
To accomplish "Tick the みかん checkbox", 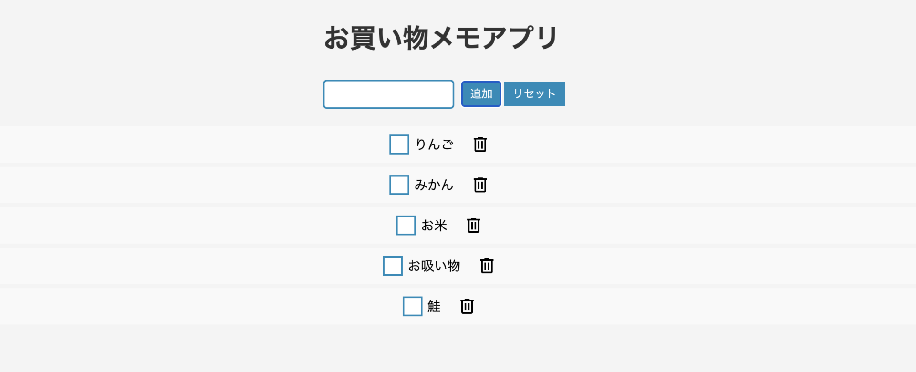I will click(x=399, y=185).
